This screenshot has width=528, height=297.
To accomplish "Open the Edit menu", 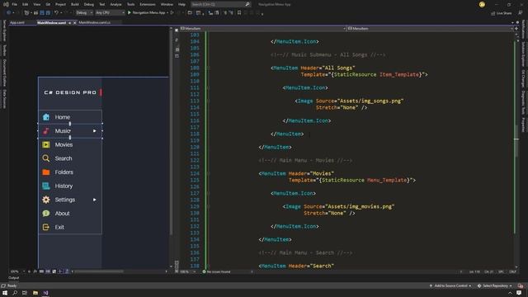I will pos(26,4).
